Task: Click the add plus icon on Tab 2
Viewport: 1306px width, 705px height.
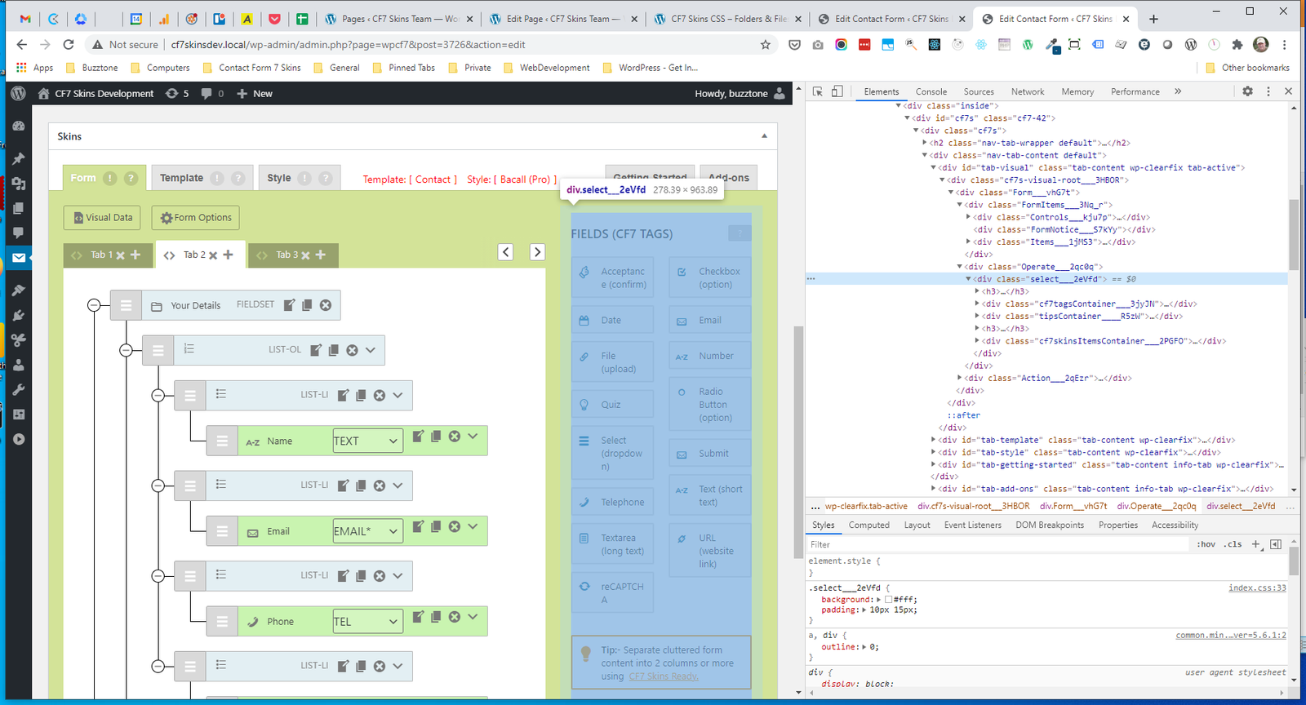Action: click(x=229, y=255)
